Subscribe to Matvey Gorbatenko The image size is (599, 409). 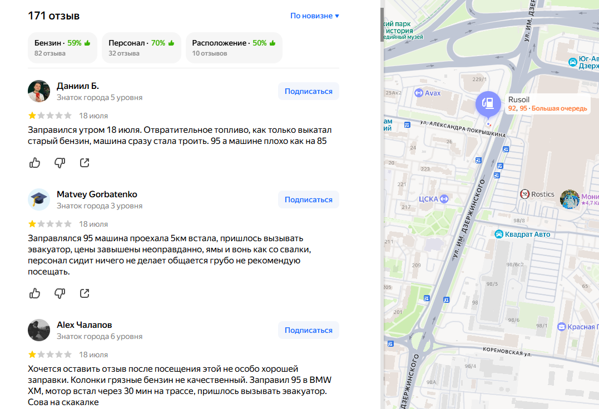(308, 199)
